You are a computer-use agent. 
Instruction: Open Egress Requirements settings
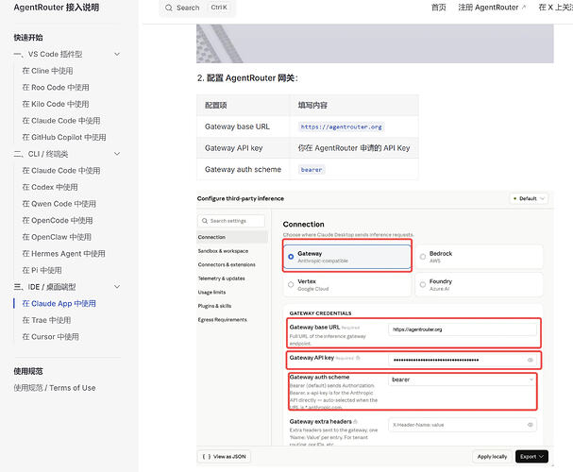click(222, 320)
